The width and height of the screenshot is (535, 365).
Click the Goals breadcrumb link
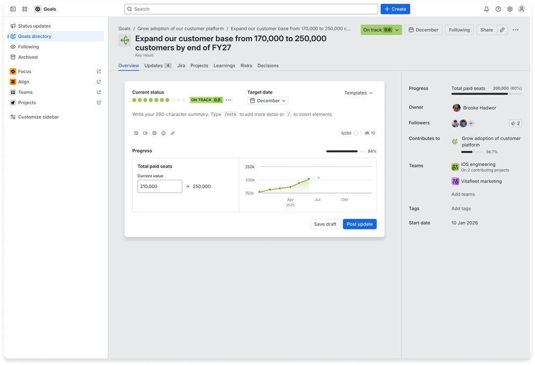pos(125,29)
